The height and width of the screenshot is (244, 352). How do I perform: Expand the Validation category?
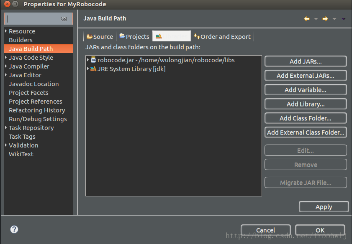tap(6, 145)
